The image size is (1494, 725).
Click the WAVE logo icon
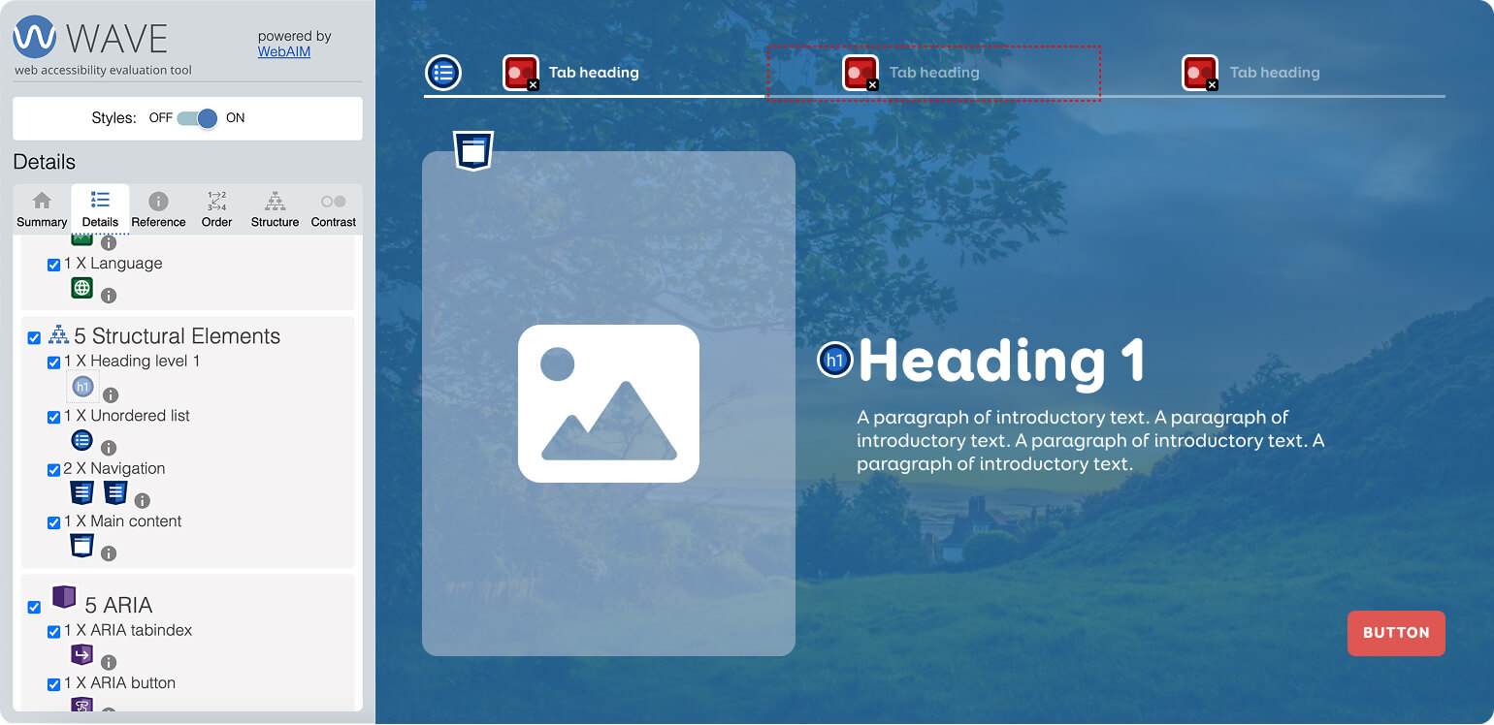35,38
